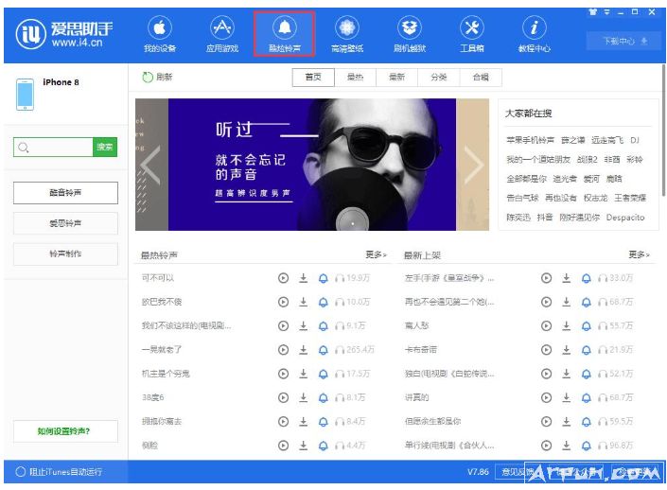
Task: Open 刷机越狱 flashing section
Action: [410, 35]
